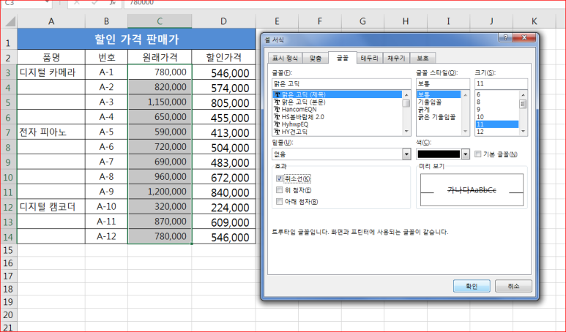Switch to the 보호 tab
566x332 pixels.
tap(422, 58)
